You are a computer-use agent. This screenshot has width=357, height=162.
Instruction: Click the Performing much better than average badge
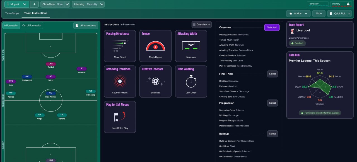tap(320, 113)
